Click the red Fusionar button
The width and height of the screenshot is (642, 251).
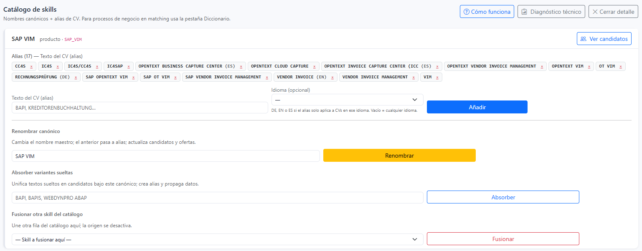click(x=503, y=239)
